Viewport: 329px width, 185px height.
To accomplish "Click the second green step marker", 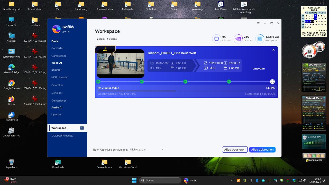I will point(142,81).
